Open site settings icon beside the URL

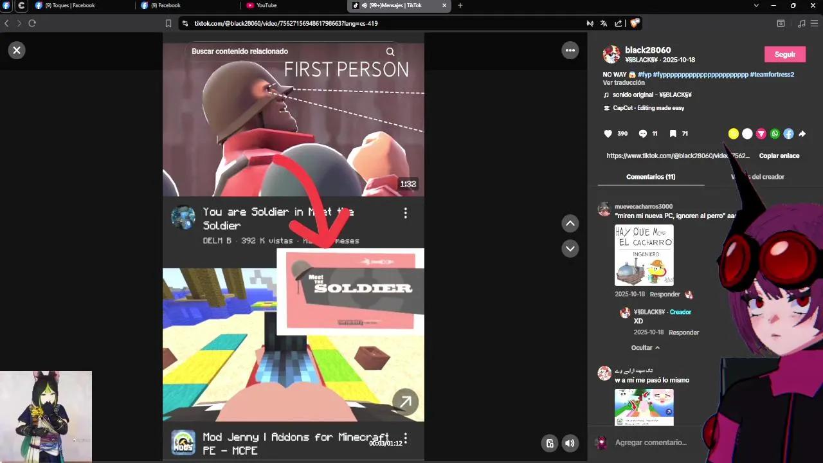[185, 23]
